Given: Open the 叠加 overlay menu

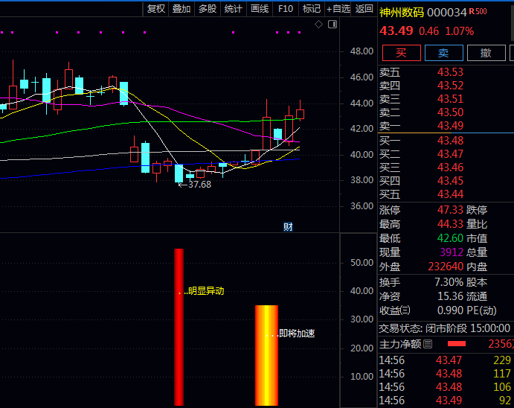Looking at the screenshot, I should click(181, 9).
